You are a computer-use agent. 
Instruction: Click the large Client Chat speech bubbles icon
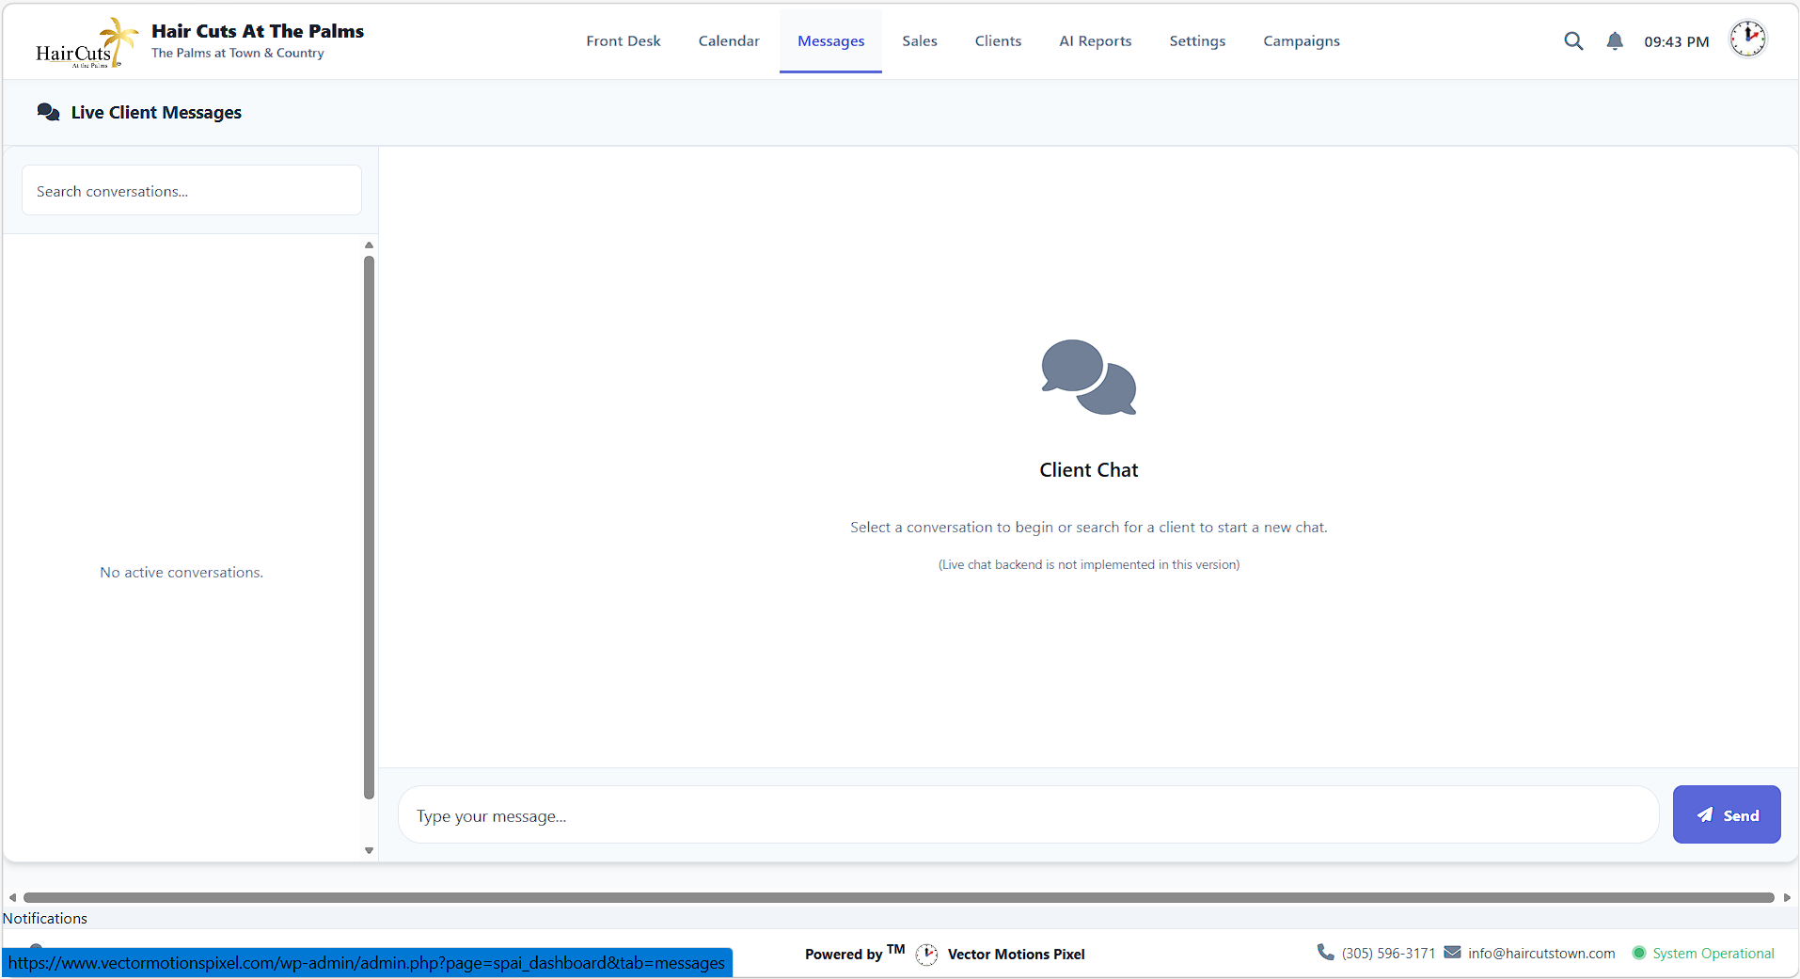point(1088,377)
